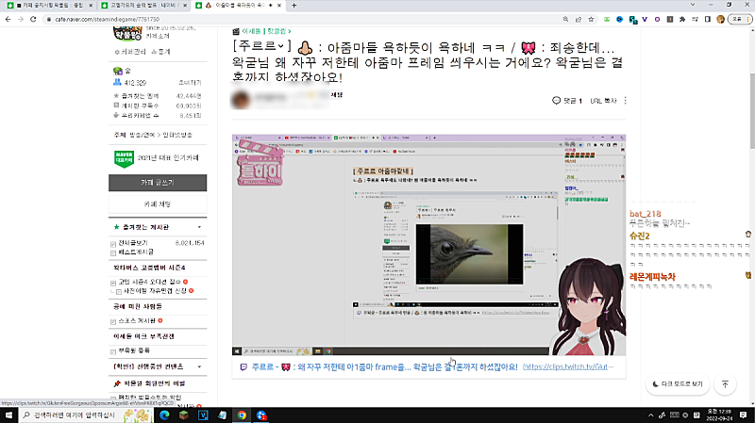
Task: Click the cafe.naver.com address bar
Action: 283,18
